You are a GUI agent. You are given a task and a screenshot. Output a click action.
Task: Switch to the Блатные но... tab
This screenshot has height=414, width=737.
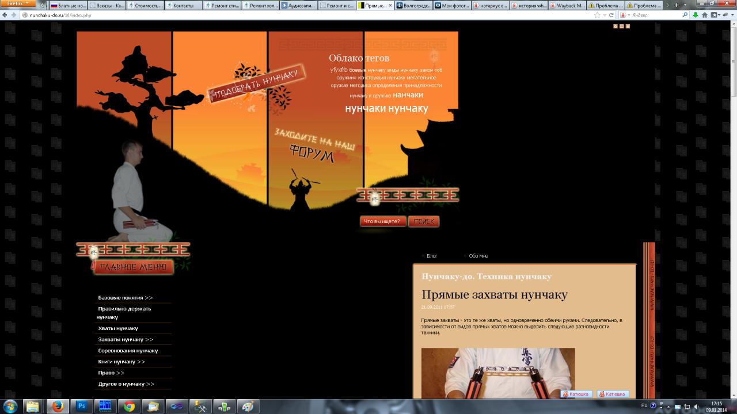coord(68,5)
